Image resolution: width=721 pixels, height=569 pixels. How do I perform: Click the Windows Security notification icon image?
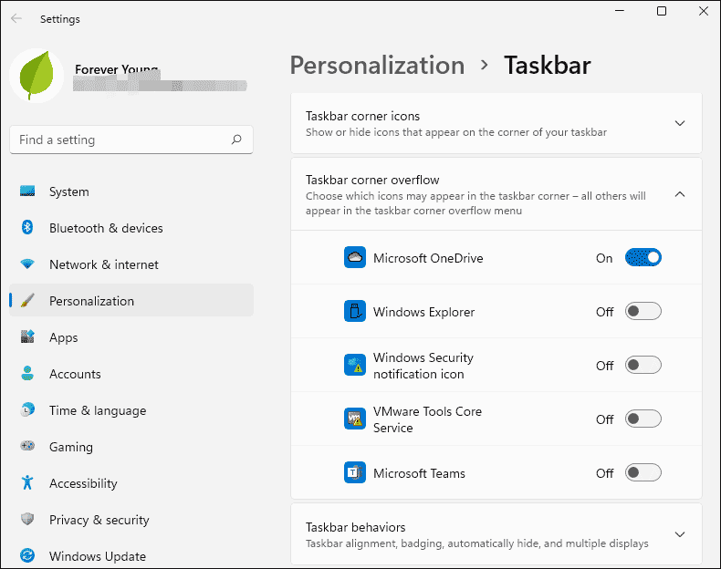coord(355,365)
